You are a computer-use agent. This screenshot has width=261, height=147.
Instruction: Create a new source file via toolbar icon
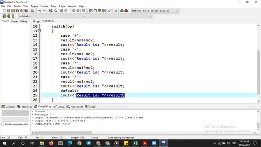click(x=4, y=11)
